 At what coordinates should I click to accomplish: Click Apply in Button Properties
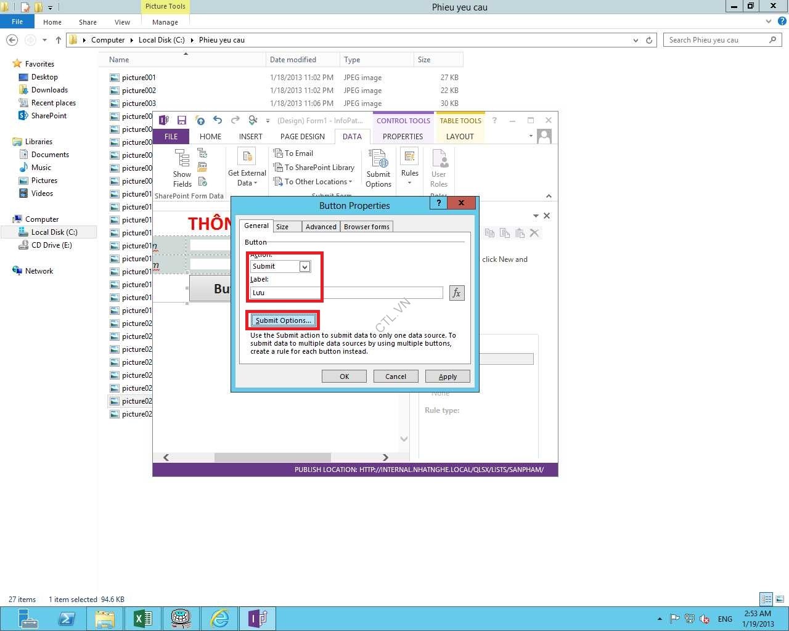448,377
